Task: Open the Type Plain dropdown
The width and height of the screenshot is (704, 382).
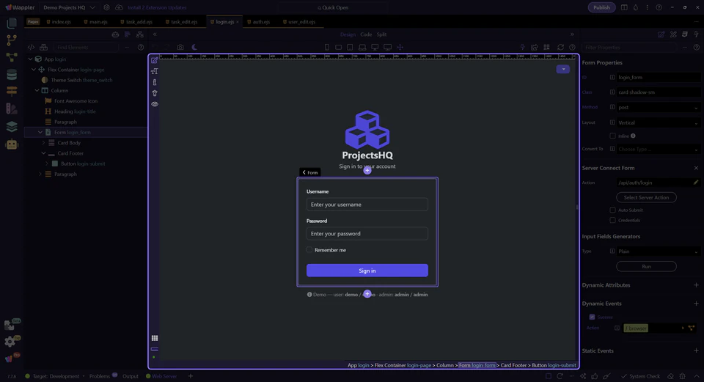Action: tap(659, 251)
